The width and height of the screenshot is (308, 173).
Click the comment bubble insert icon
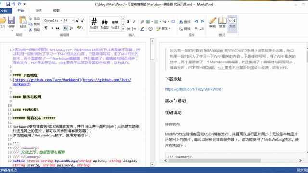click(x=173, y=22)
